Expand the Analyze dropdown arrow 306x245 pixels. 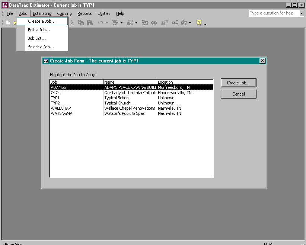click(x=136, y=23)
